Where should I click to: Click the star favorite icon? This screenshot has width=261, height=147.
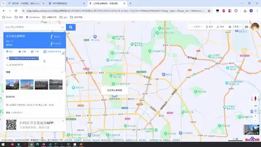[x=20, y=51]
